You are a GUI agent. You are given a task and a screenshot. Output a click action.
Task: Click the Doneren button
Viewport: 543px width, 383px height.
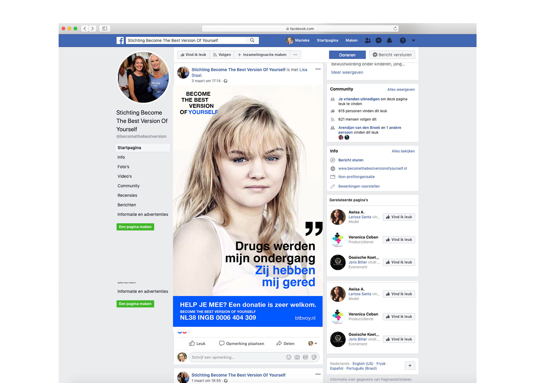coord(347,55)
